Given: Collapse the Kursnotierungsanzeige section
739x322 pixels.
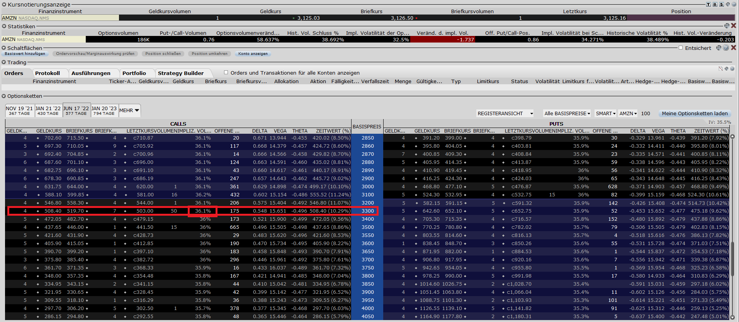Looking at the screenshot, I should tap(4, 5).
